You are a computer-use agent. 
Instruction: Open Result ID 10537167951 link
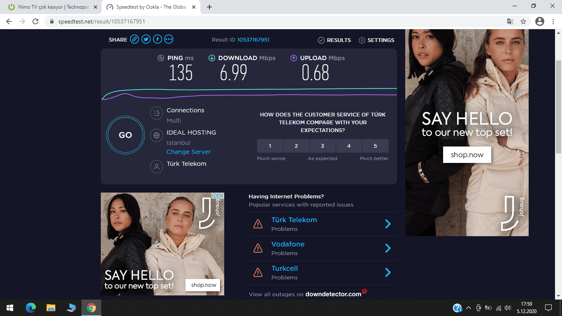tap(253, 40)
